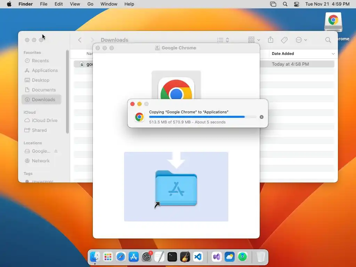The height and width of the screenshot is (267, 356).
Task: Click the Chrome icon in copy dialog
Action: click(x=139, y=117)
